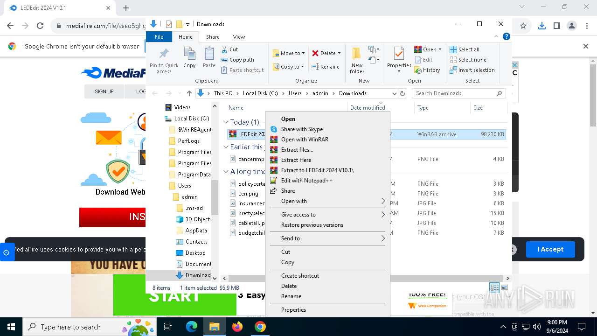The width and height of the screenshot is (597, 336).
Task: Click Task View on taskbar
Action: (168, 327)
